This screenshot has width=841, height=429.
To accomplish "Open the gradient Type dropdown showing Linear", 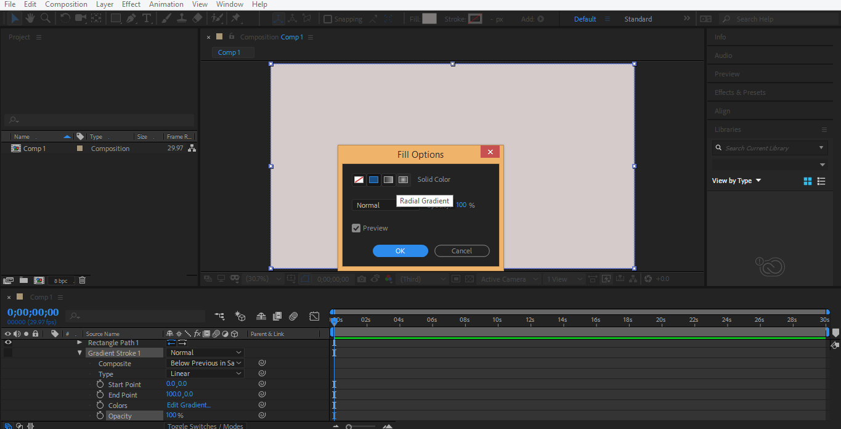I will 205,374.
